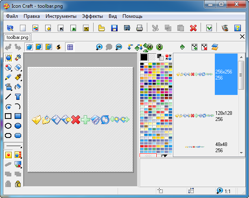
Task: Click the transparent background color box
Action: pyautogui.click(x=152, y=57)
